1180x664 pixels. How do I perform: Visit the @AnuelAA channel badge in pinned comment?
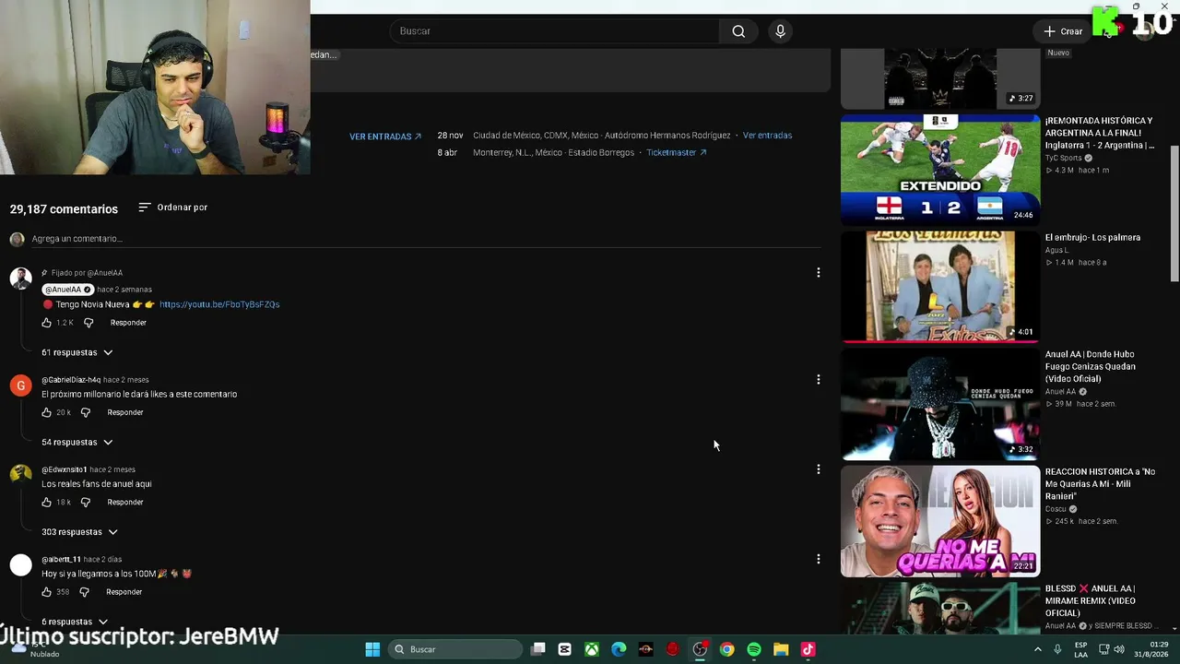tap(68, 290)
